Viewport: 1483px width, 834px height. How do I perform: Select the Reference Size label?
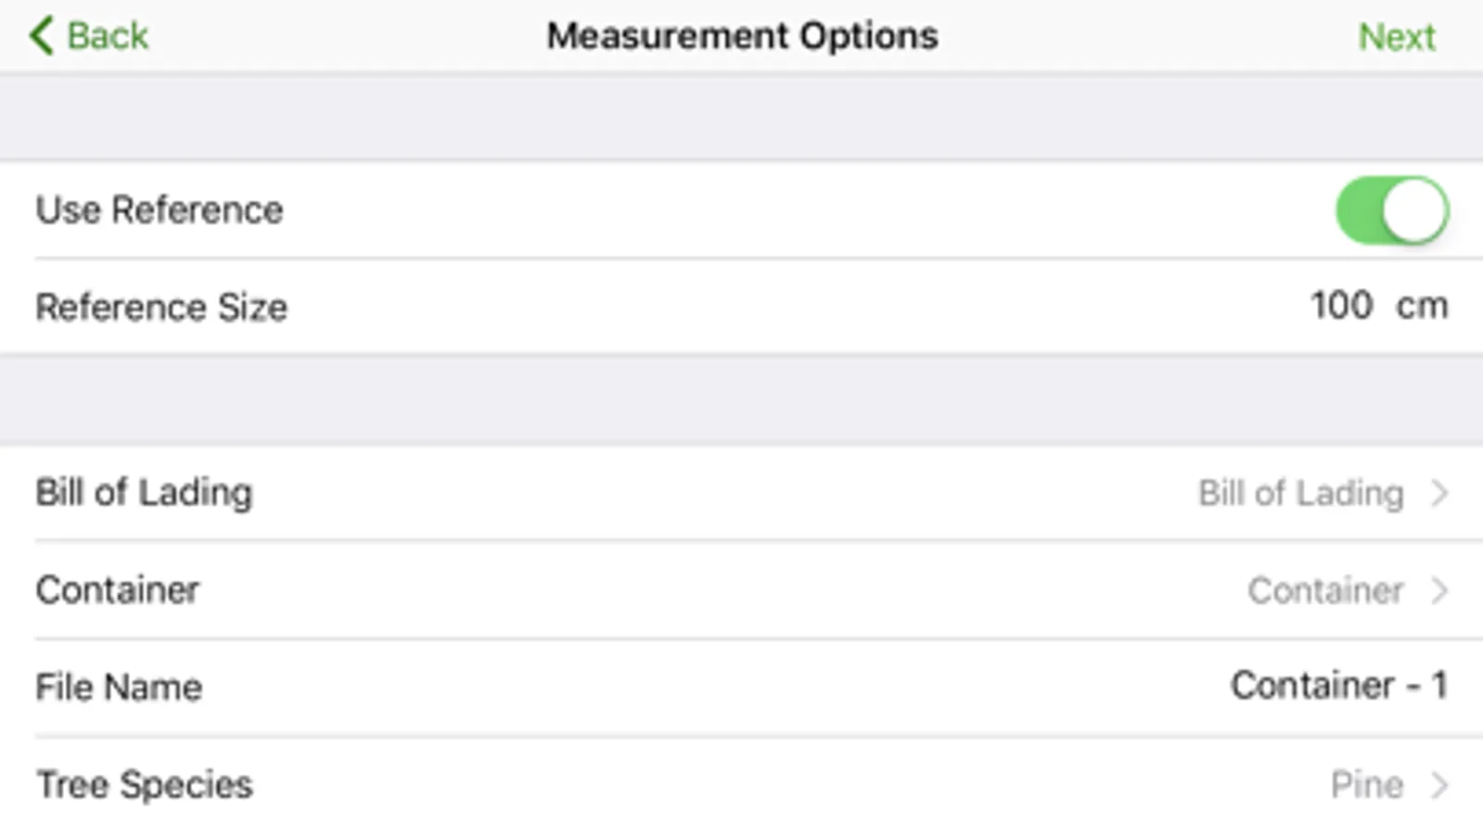point(161,307)
